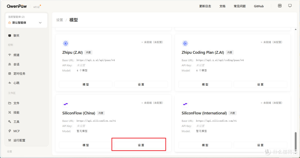300x158 pixels.
Task: Click the wrench icon beside 工具
Action: [x=9, y=122]
